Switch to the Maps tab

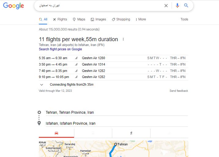[x=79, y=19]
